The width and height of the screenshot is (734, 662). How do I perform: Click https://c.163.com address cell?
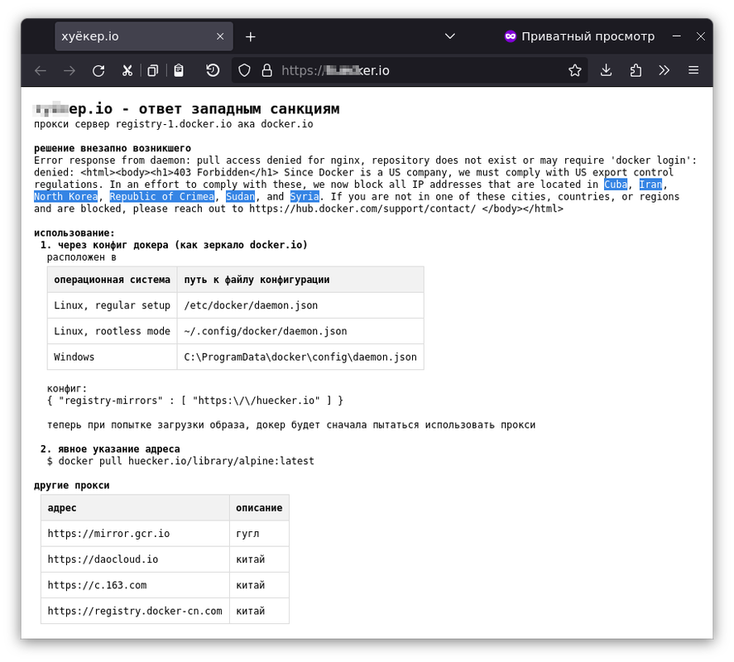point(135,585)
